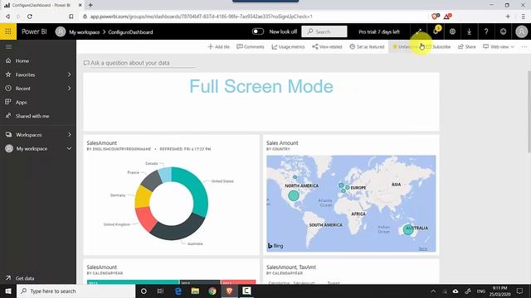Image resolution: width=531 pixels, height=298 pixels.
Task: Open Comments in the toolbar
Action: (x=251, y=46)
